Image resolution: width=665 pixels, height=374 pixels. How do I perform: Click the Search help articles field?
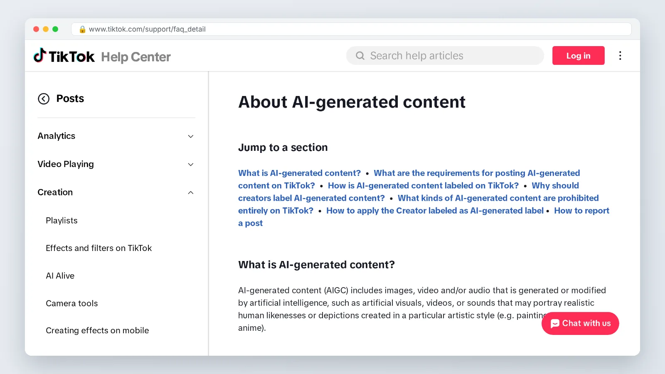(x=445, y=56)
